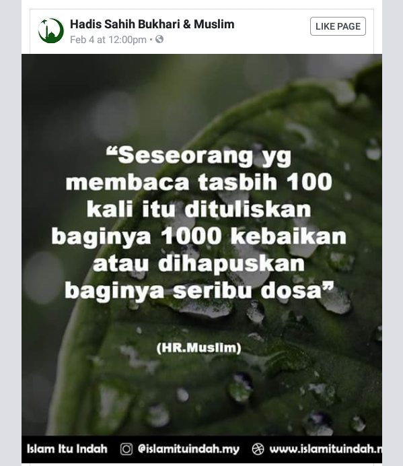Click the word dituliskan in the quote
The image size is (403, 466).
[248, 209]
